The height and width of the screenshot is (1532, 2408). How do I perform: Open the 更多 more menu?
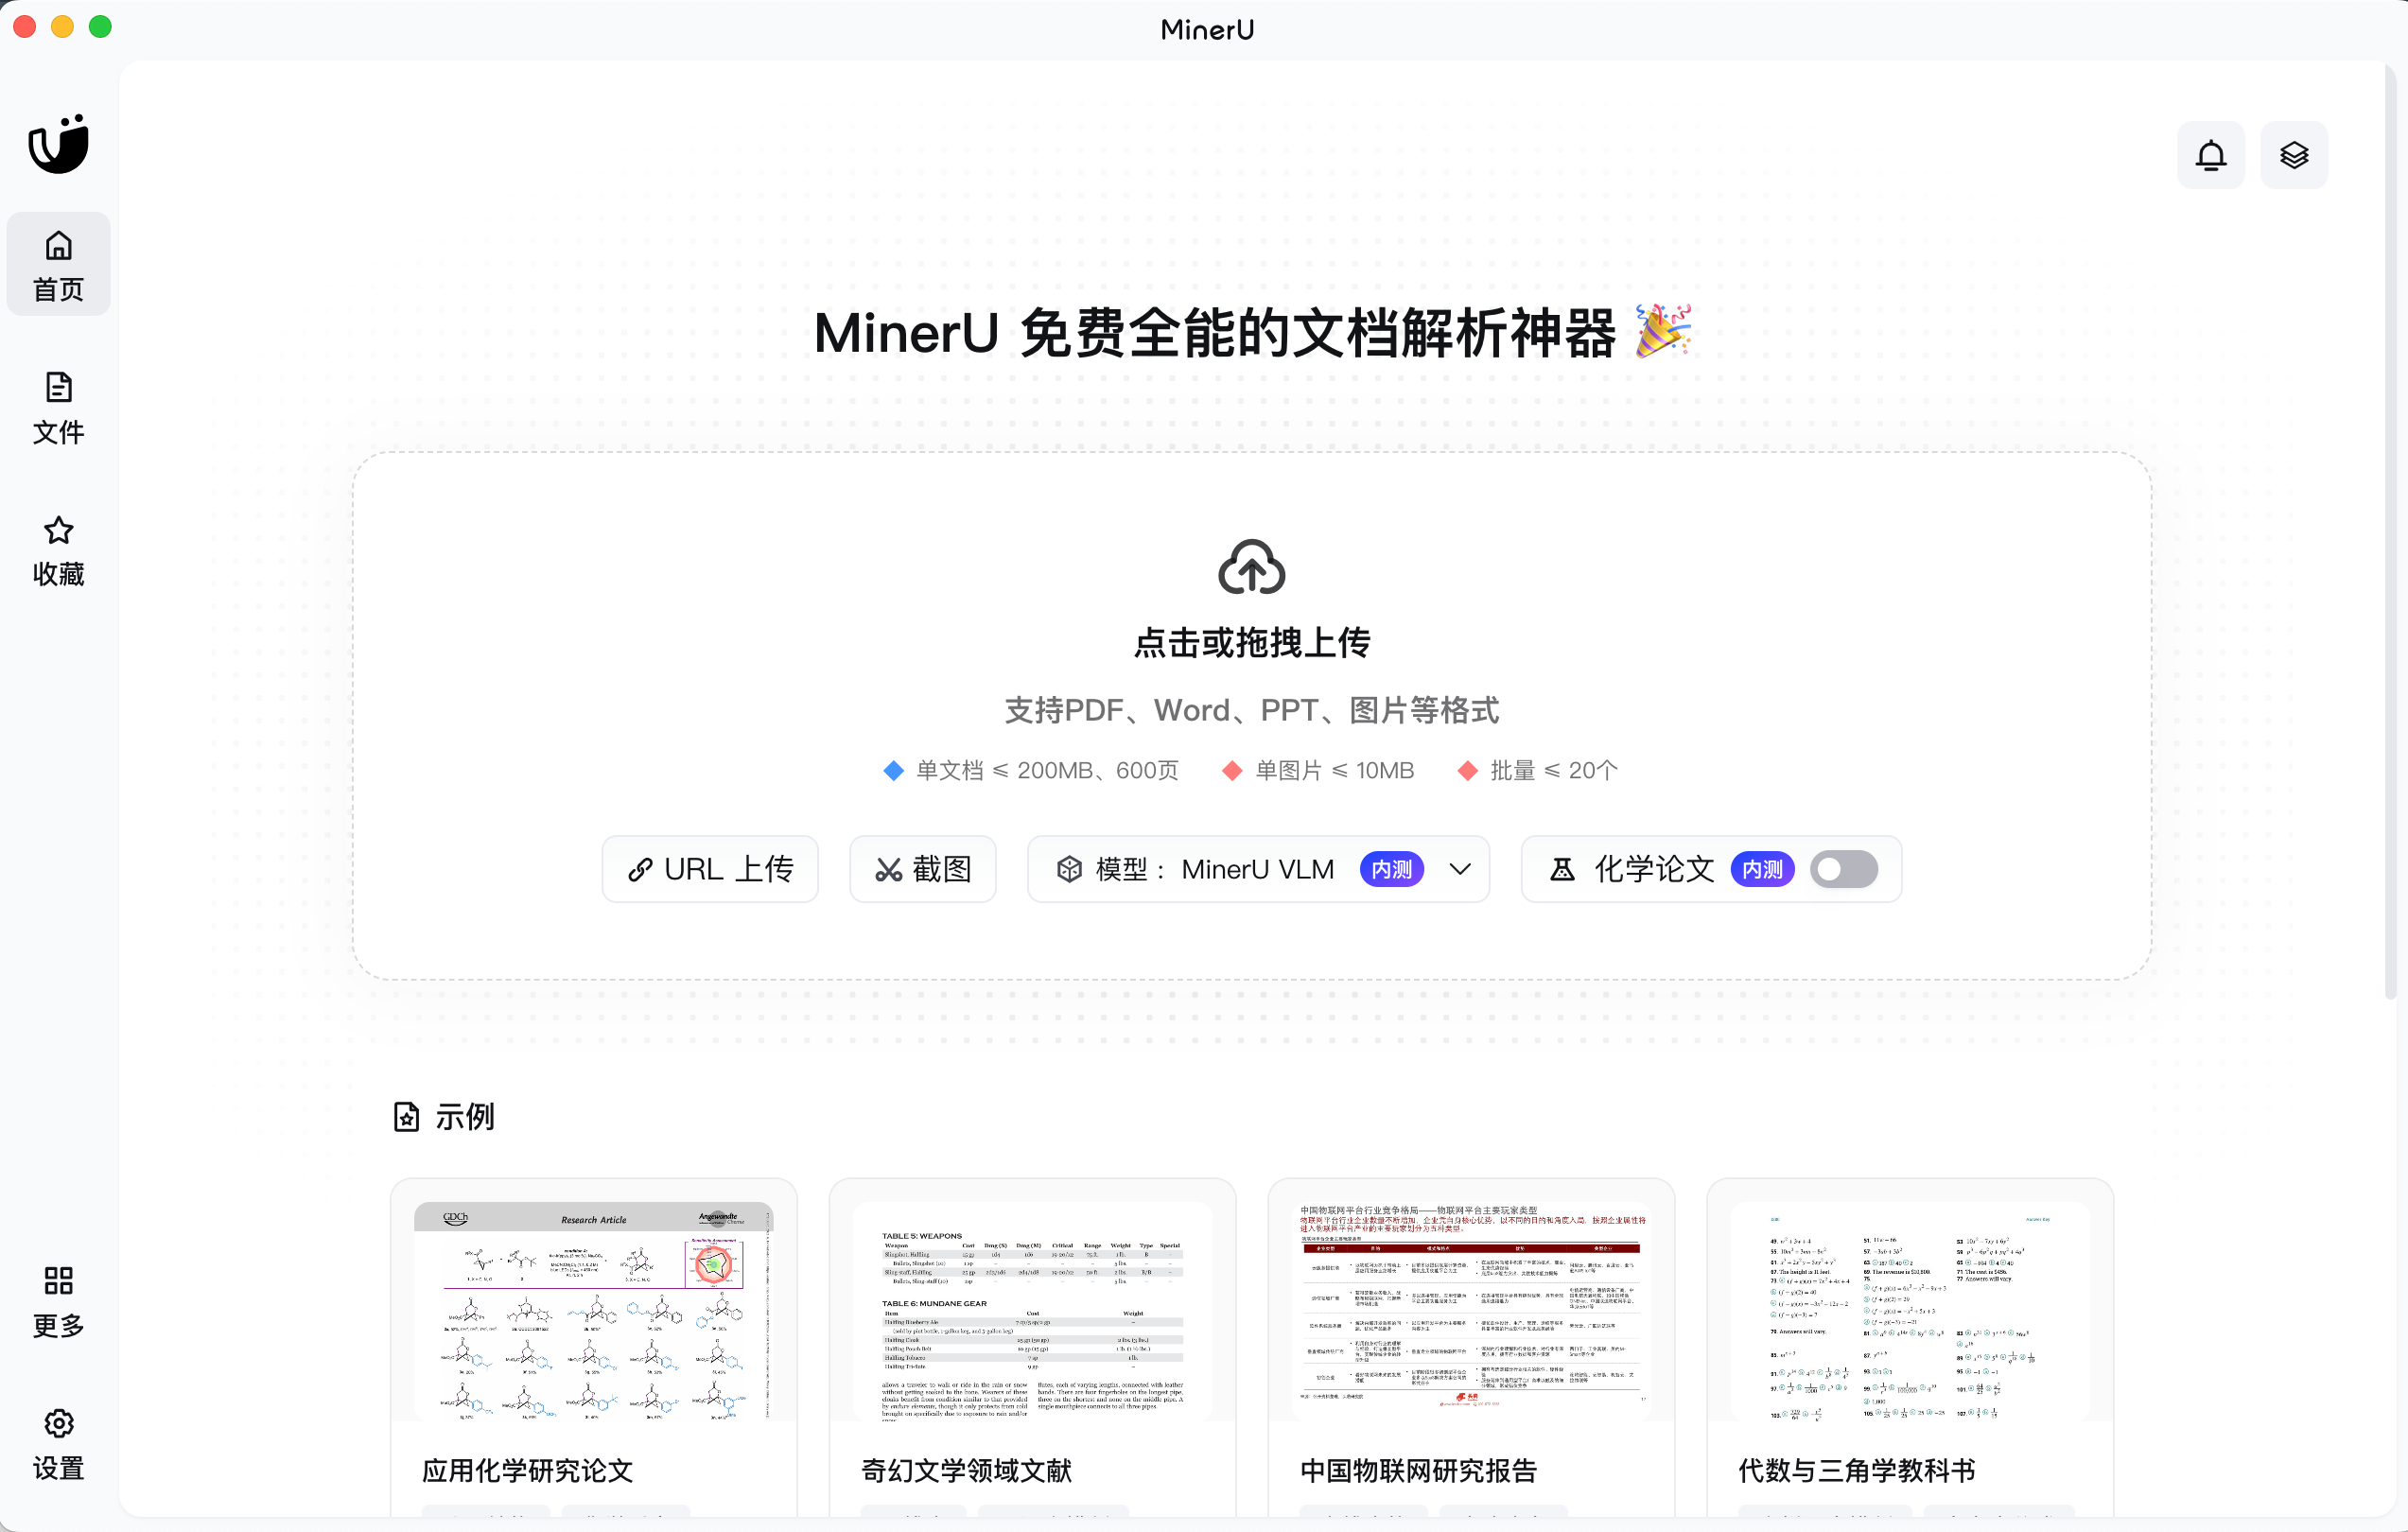(x=58, y=1302)
